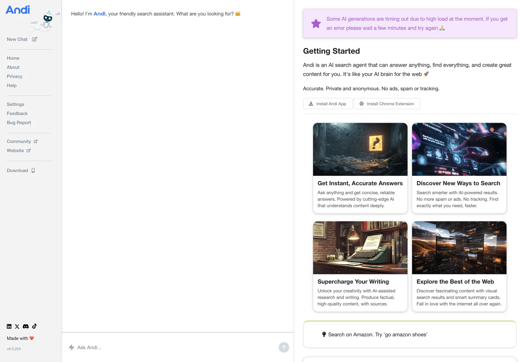Go to Home in sidebar

(13, 58)
